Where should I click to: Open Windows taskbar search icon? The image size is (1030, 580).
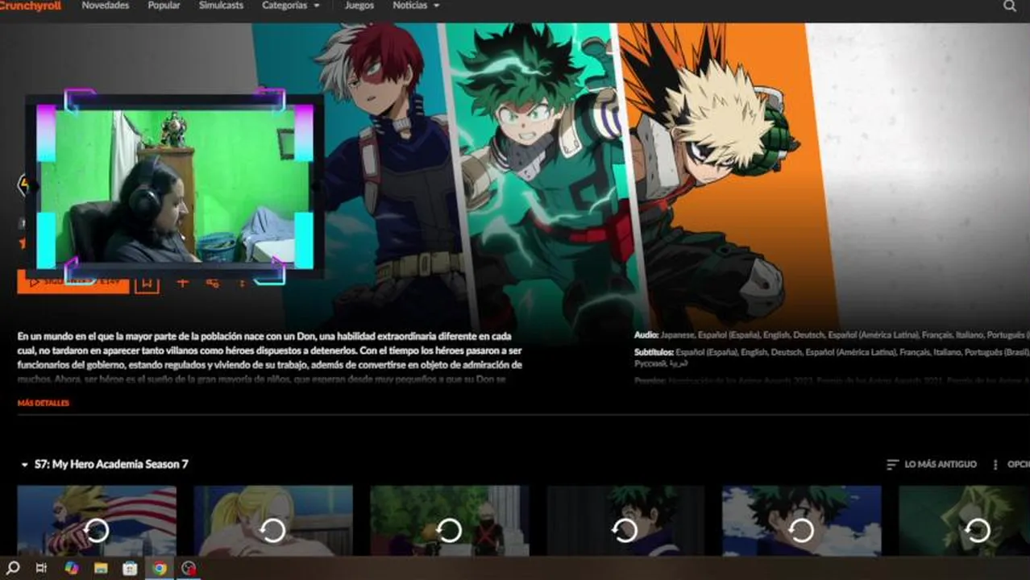tap(13, 568)
